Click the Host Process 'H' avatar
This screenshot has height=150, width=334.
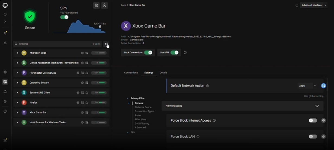[x=24, y=122]
